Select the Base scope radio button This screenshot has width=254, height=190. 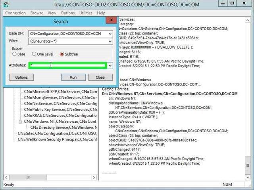[14, 54]
